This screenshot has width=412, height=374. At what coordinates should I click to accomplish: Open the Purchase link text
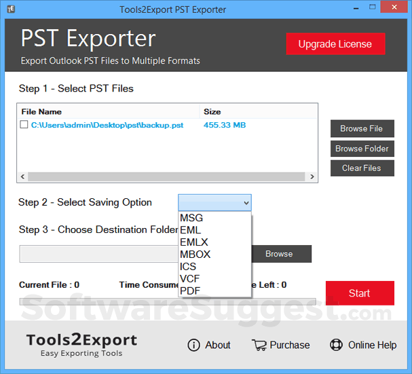point(290,345)
